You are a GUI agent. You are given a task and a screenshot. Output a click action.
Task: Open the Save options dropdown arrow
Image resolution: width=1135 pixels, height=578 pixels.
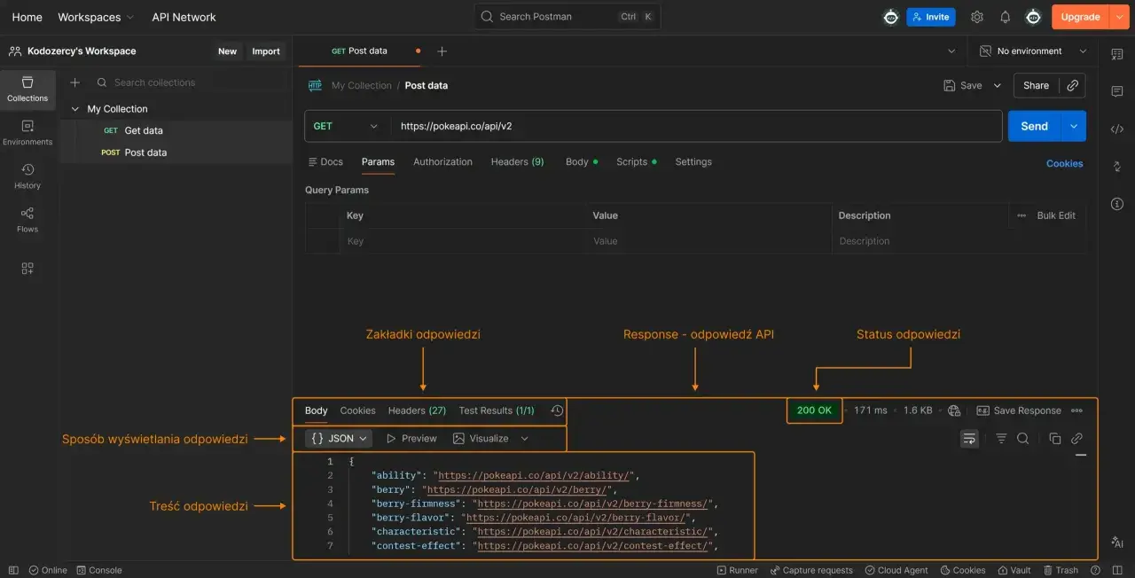[x=997, y=85]
